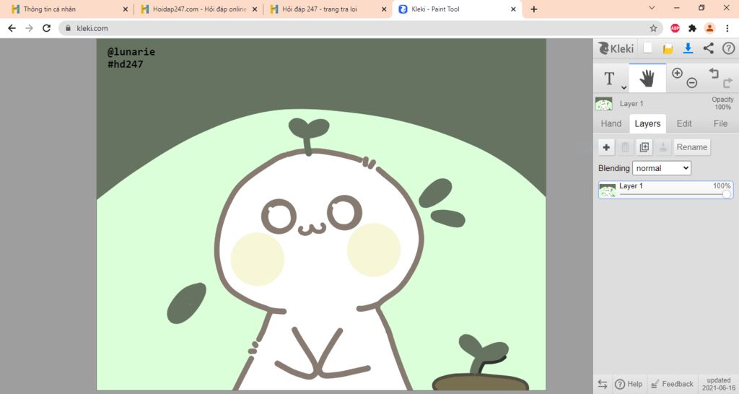Close the Kleki - Paint Tool tab
This screenshot has width=739, height=394.
(x=513, y=9)
